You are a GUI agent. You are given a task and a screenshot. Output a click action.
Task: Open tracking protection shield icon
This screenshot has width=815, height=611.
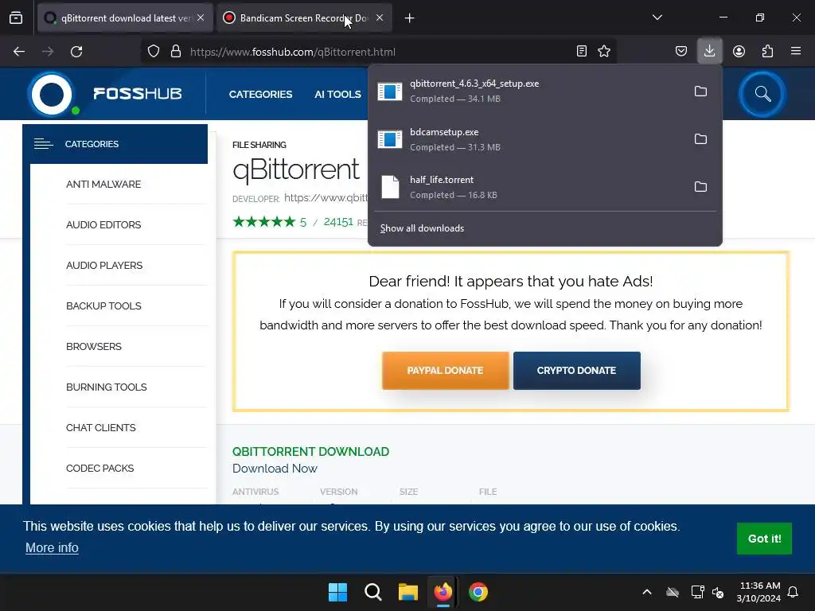click(x=154, y=52)
